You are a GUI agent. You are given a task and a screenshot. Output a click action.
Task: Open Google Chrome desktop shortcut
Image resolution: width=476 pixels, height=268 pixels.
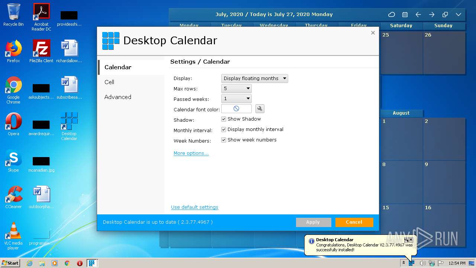(x=13, y=90)
